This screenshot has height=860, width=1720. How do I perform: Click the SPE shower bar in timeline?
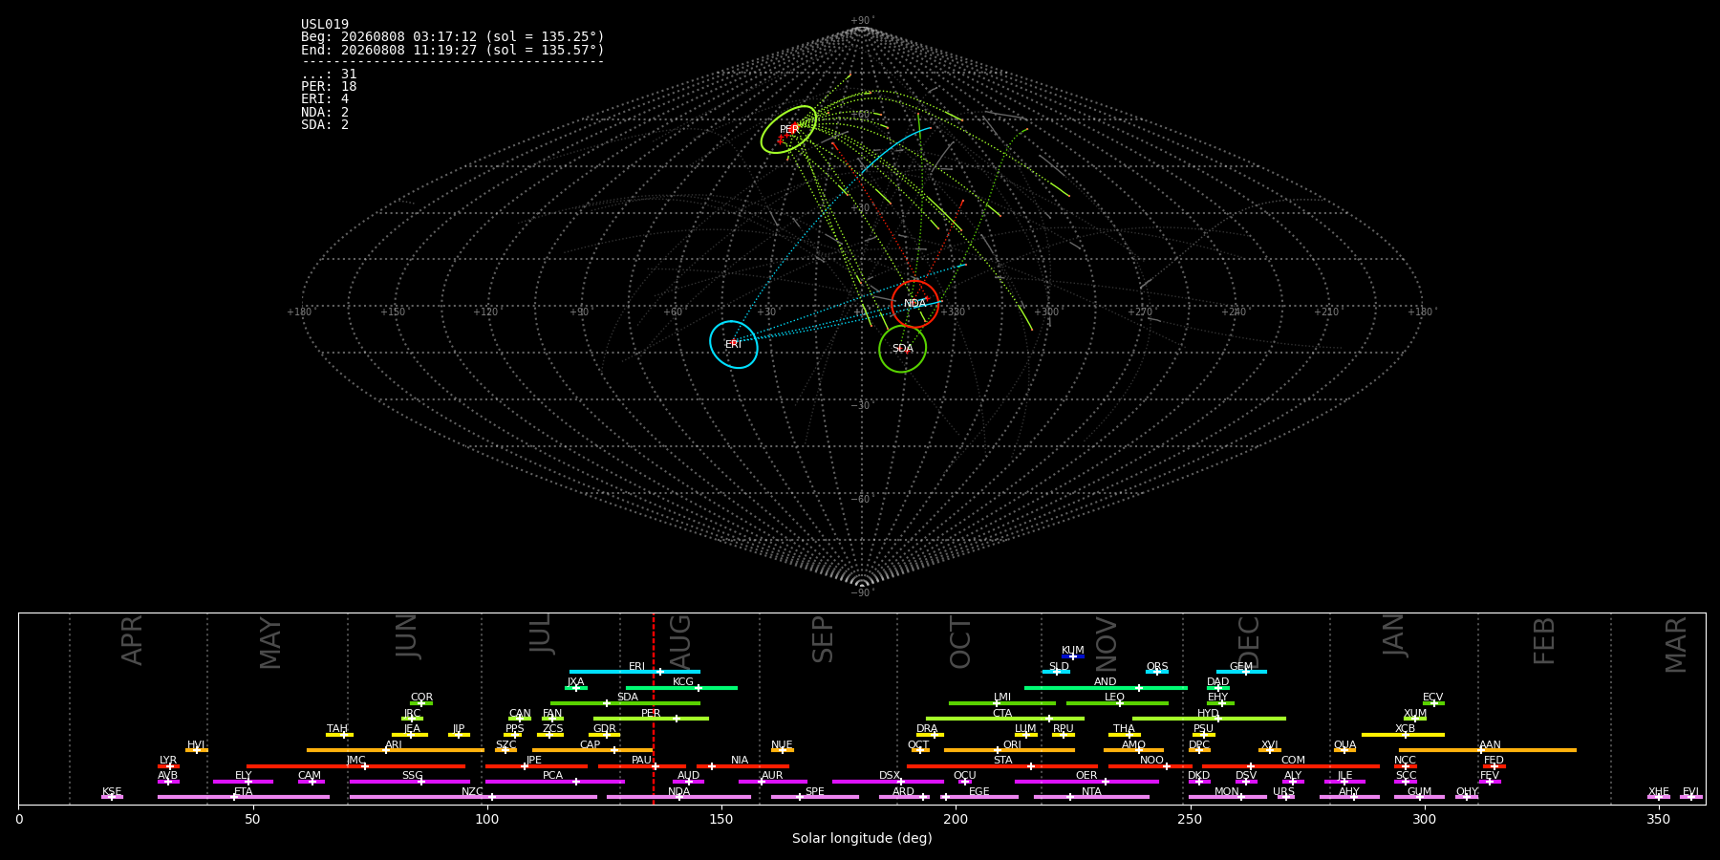(x=815, y=797)
